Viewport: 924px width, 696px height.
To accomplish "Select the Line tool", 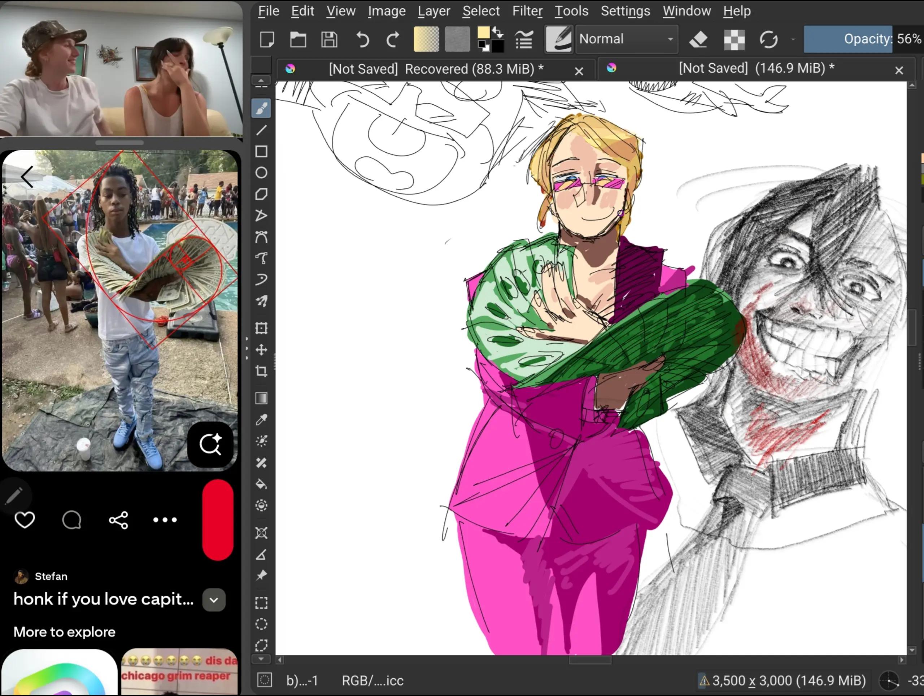I will coord(261,130).
